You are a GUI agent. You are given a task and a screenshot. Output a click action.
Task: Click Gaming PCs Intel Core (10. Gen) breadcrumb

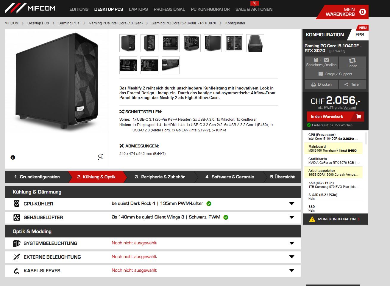(x=116, y=23)
